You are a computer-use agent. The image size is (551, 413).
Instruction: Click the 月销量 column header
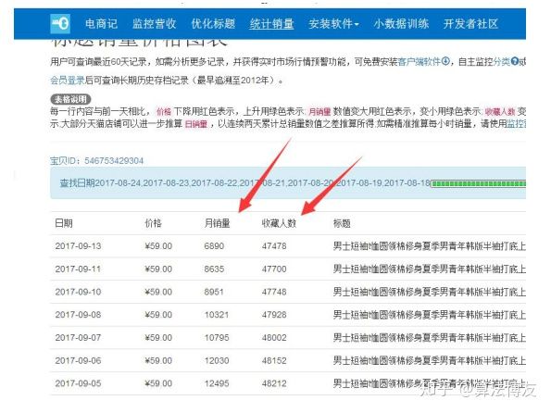click(218, 223)
